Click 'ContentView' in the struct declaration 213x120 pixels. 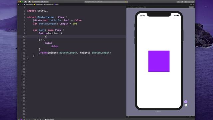pos(46,17)
